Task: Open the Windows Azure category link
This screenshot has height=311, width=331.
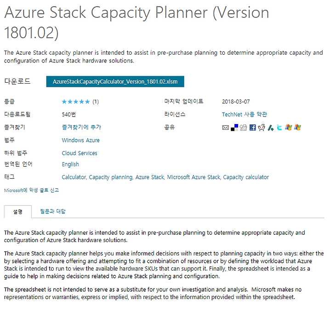Action: click(80, 140)
